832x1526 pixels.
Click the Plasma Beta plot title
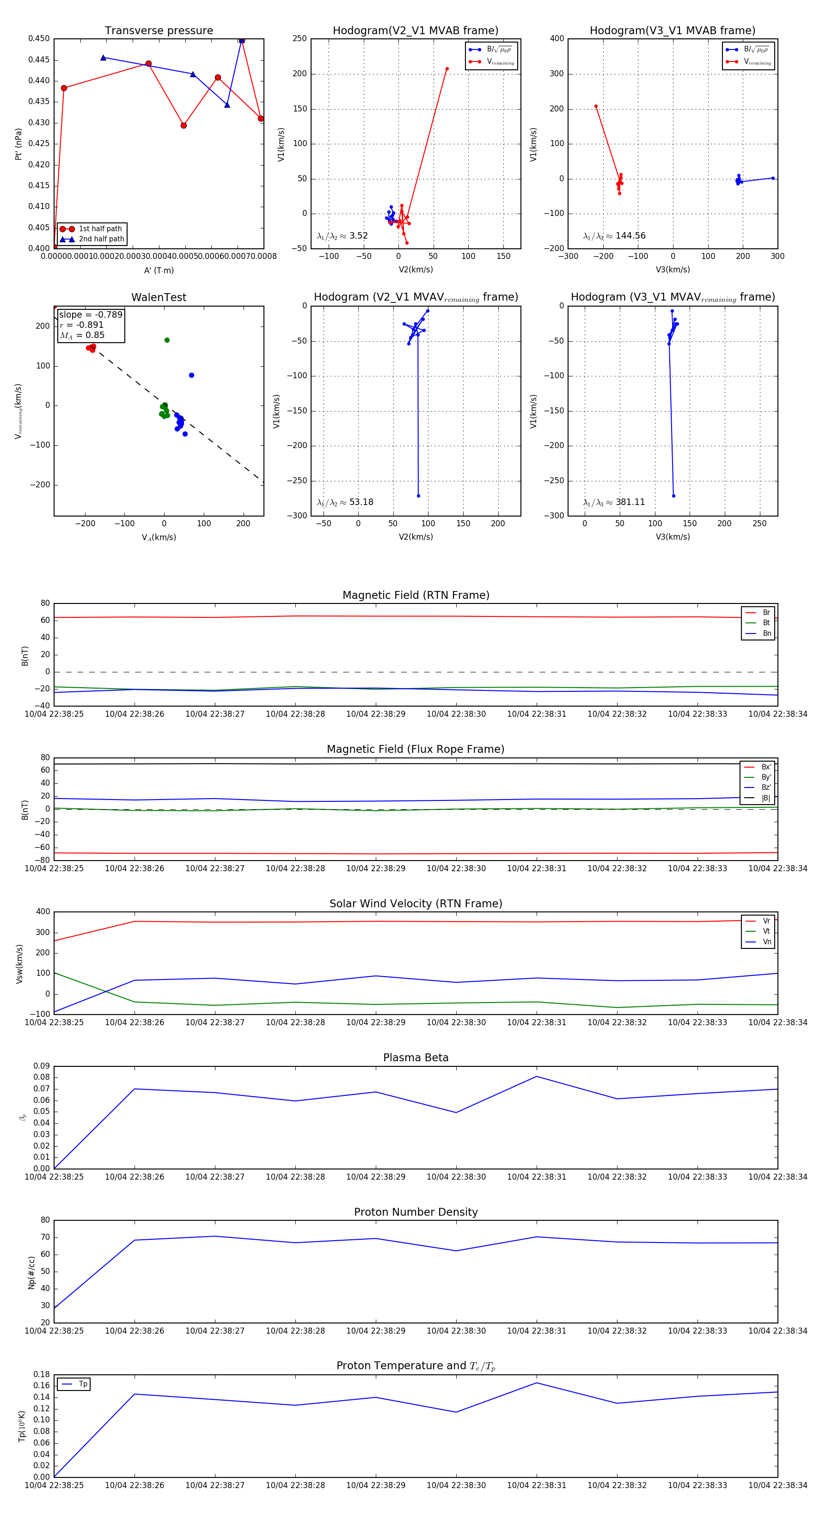click(x=416, y=1058)
